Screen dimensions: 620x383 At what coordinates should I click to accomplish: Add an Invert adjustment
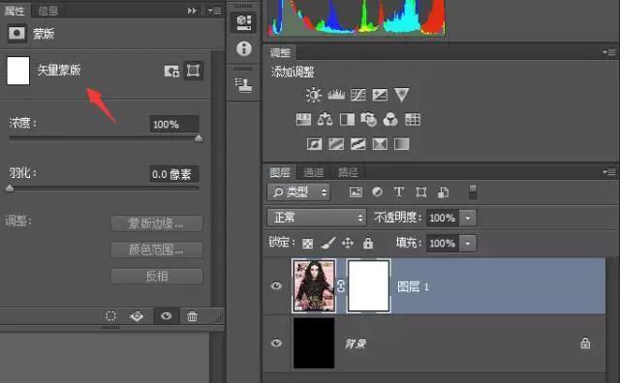(314, 144)
